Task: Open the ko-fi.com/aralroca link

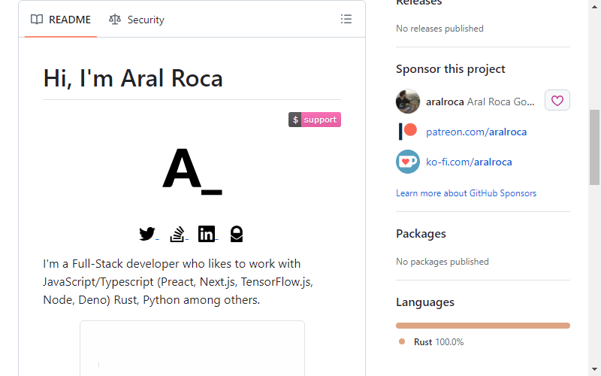Action: 469,162
